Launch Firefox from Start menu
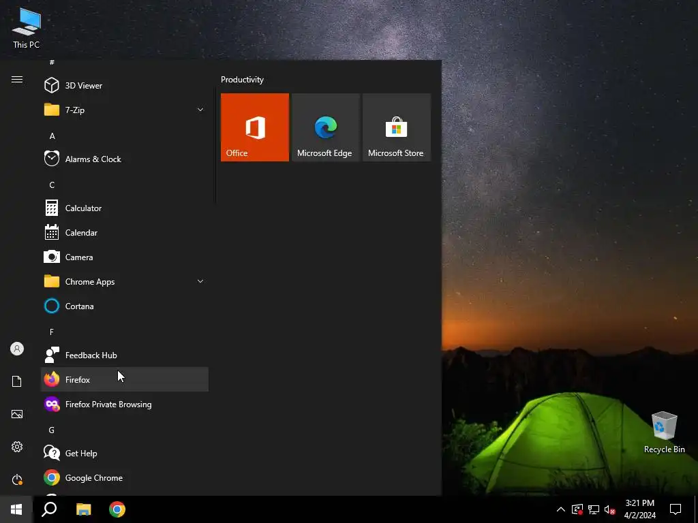Screen dimensions: 698x523 click(x=124, y=379)
